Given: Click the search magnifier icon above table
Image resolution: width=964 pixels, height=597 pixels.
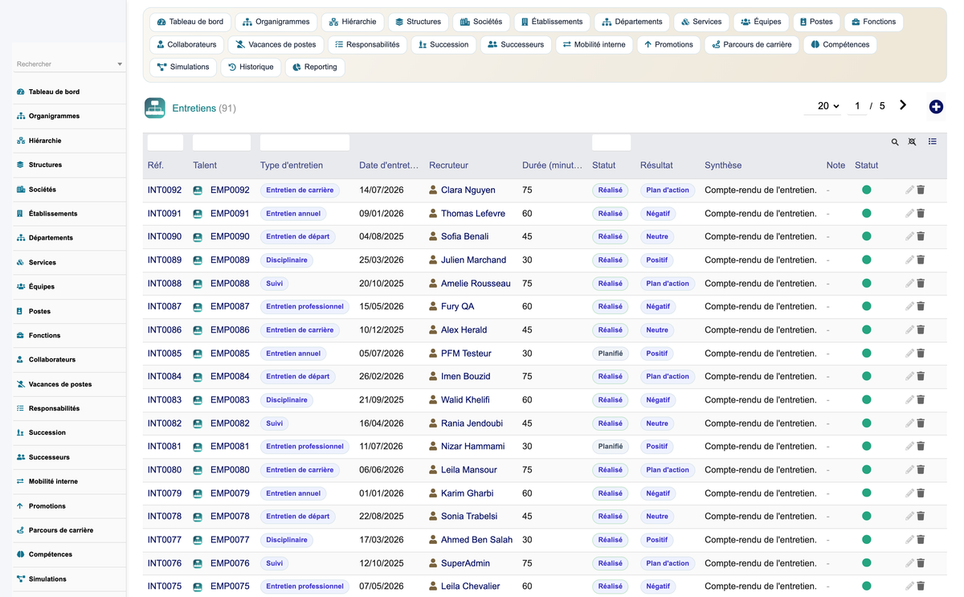Looking at the screenshot, I should 895,142.
